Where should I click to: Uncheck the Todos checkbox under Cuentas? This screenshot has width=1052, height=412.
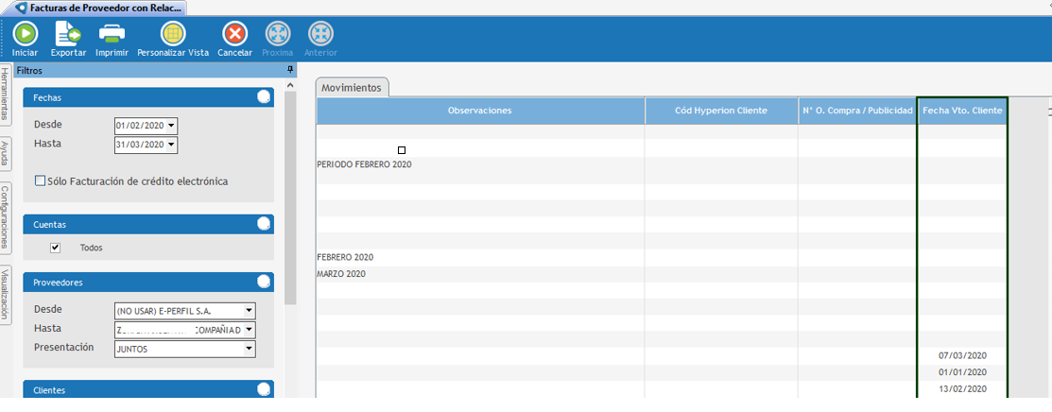pyautogui.click(x=55, y=248)
